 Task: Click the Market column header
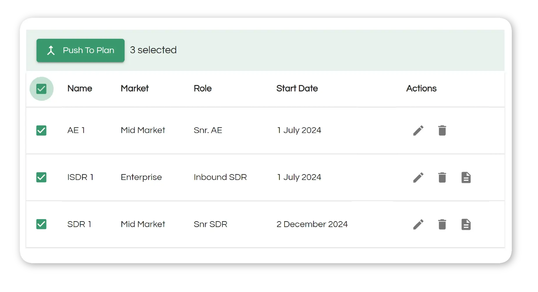[x=134, y=89]
